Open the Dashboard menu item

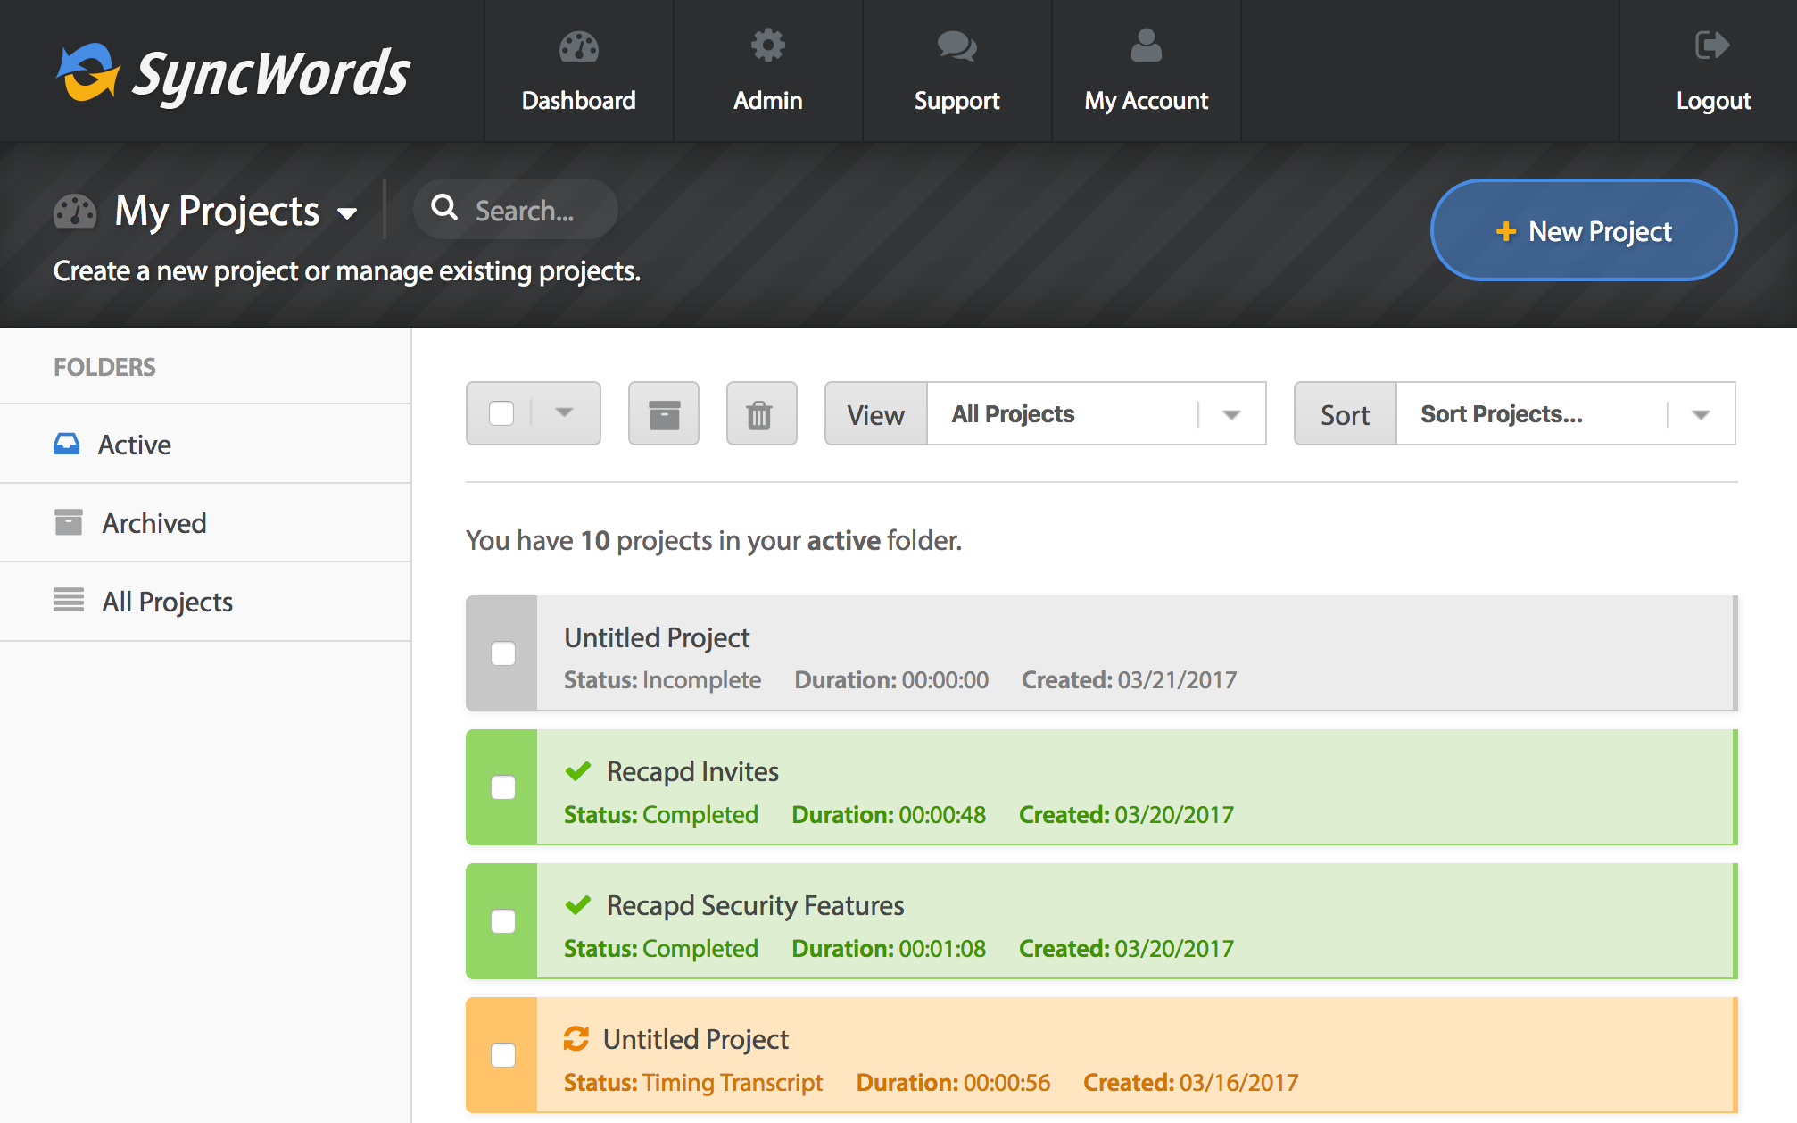coord(578,71)
